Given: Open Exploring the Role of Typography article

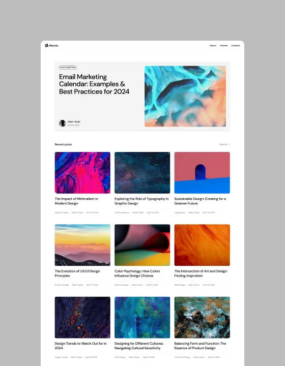Looking at the screenshot, I should pyautogui.click(x=141, y=201).
